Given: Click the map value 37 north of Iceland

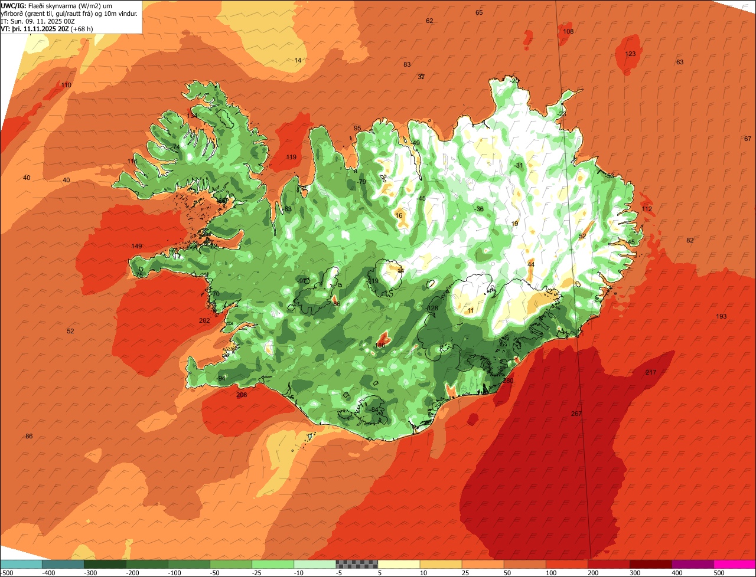Looking at the screenshot, I should tap(421, 77).
